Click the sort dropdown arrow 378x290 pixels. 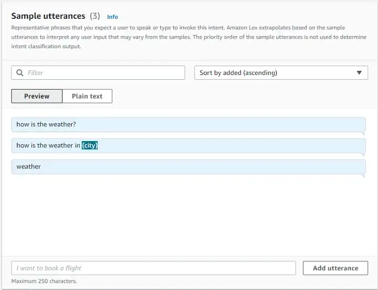[x=359, y=73]
